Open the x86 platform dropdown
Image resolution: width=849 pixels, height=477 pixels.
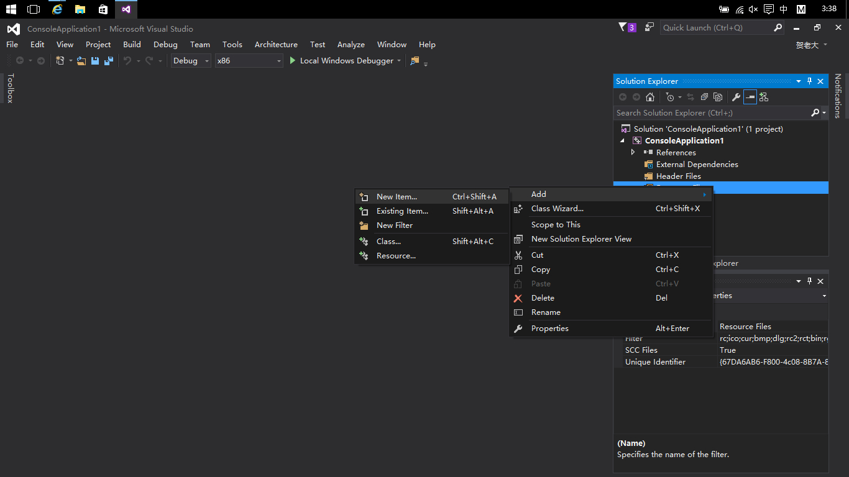249,61
